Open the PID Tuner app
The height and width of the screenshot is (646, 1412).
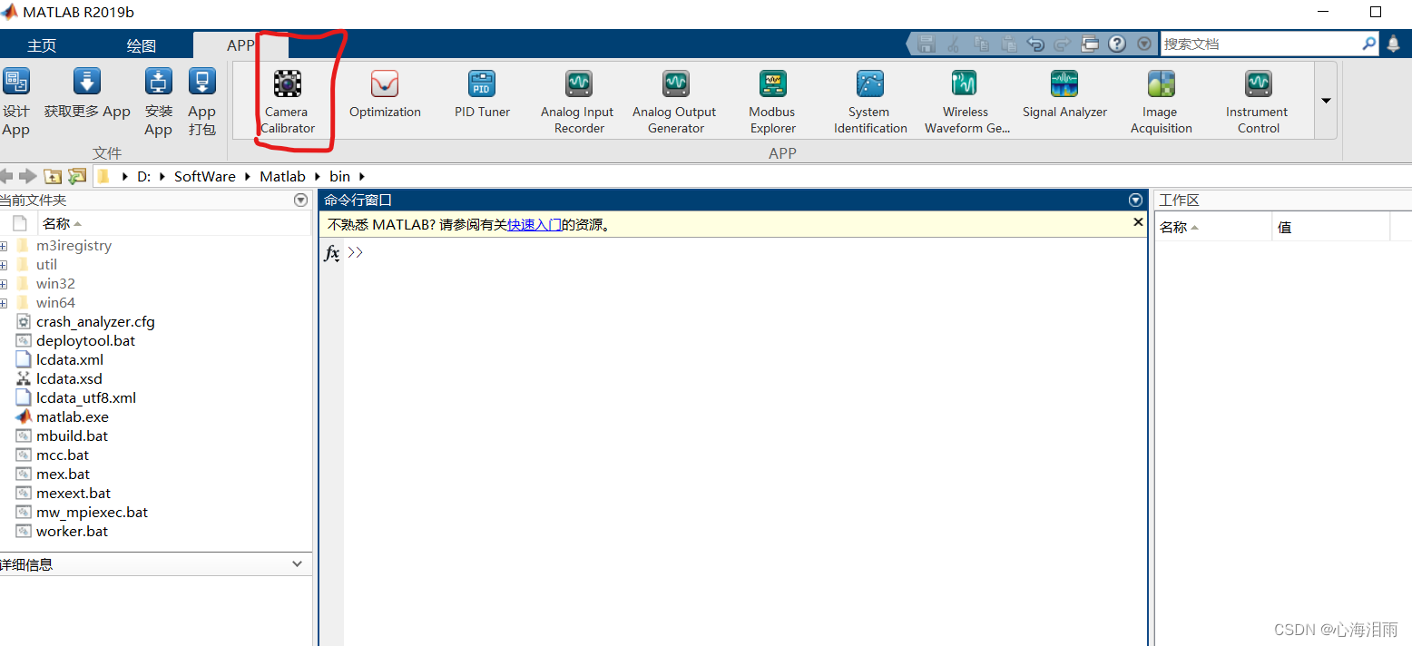click(482, 94)
